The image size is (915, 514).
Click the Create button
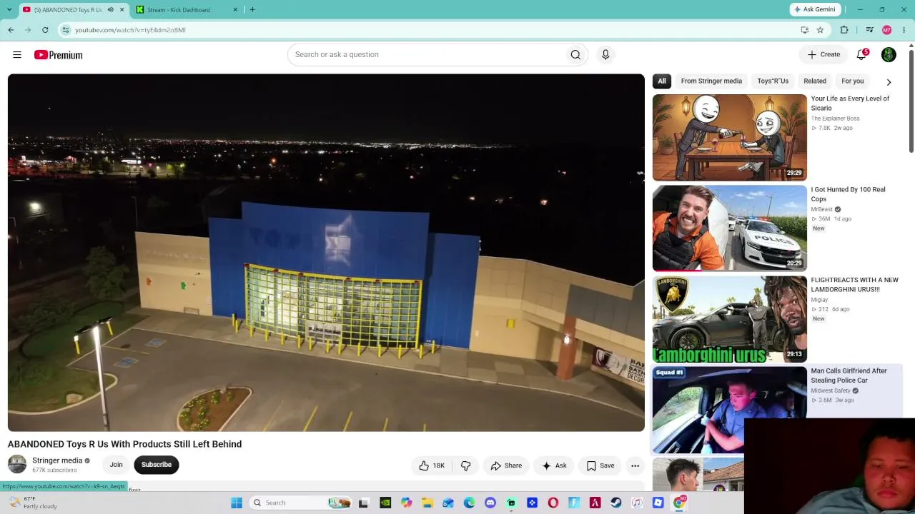click(823, 54)
